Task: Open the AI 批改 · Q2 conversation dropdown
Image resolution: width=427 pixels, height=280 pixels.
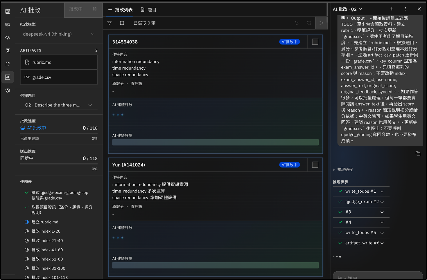Action: point(348,9)
